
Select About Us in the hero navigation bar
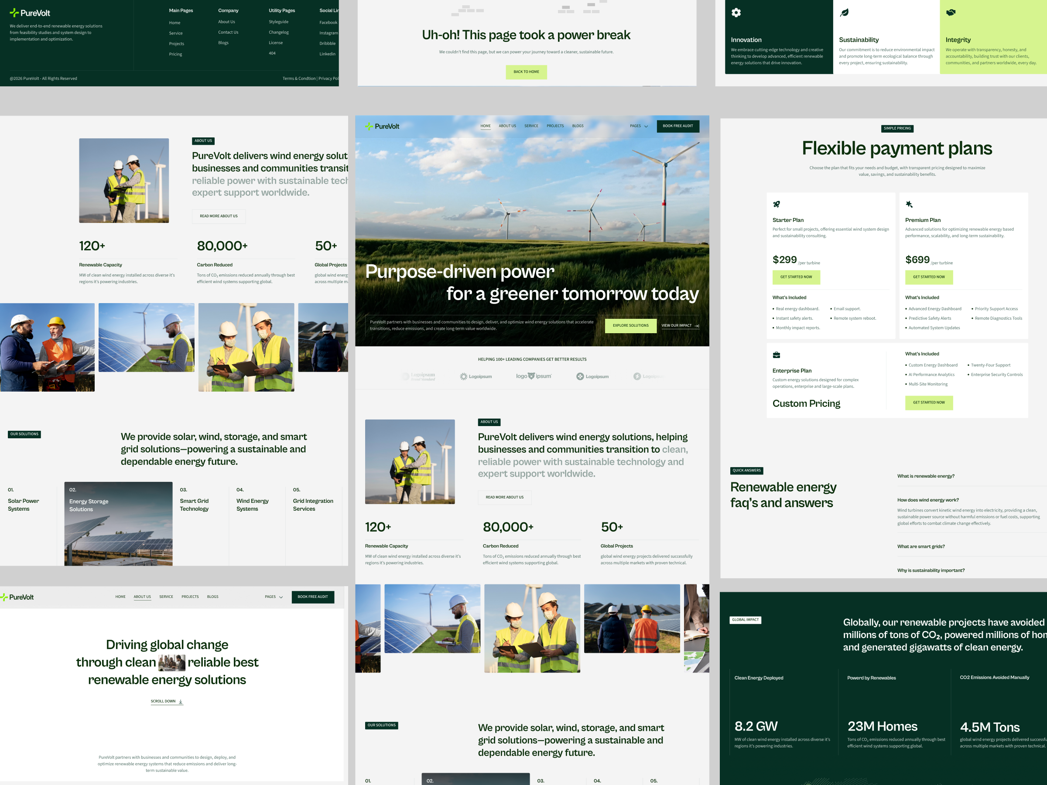(x=507, y=126)
